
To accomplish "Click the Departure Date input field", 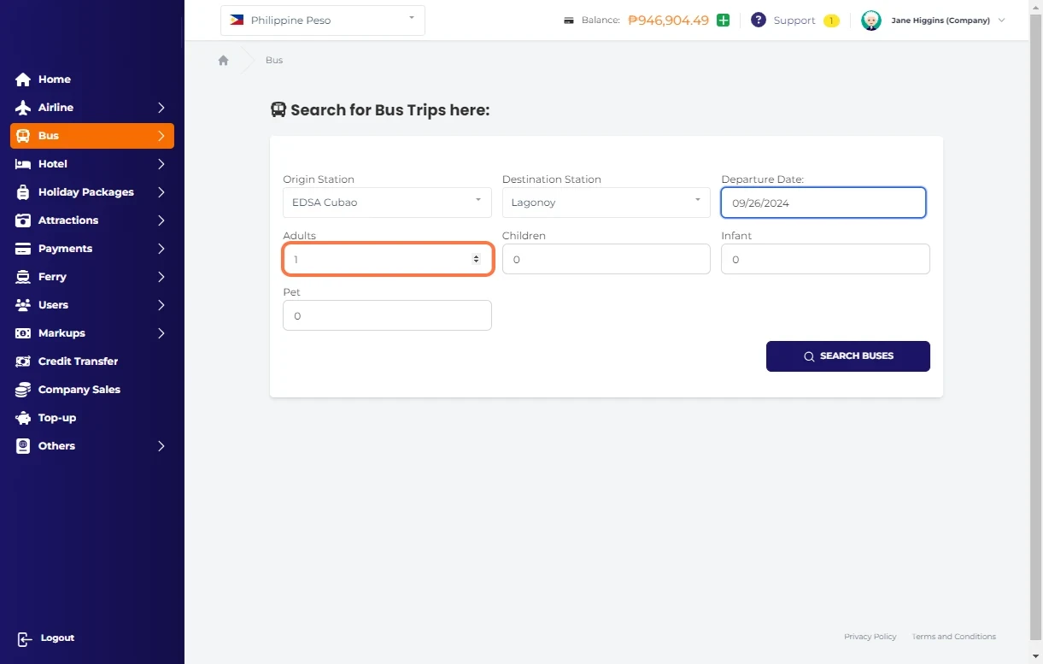I will click(x=823, y=203).
